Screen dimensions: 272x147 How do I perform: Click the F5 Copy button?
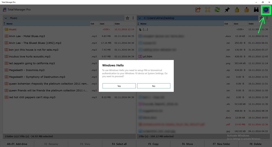(153, 144)
